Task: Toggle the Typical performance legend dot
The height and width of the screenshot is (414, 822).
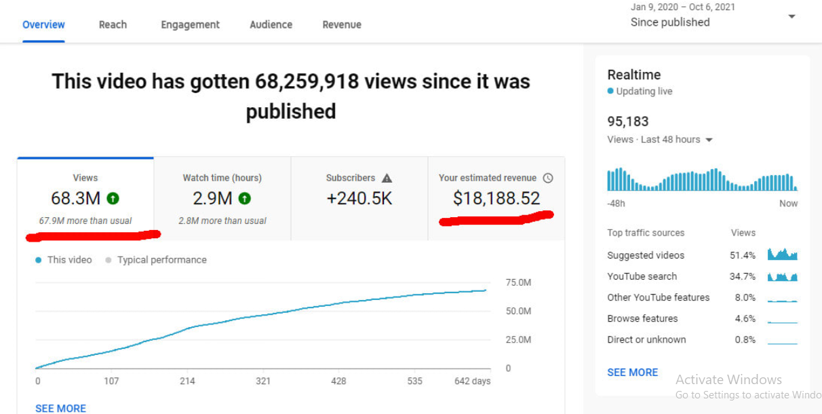Action: (x=109, y=260)
